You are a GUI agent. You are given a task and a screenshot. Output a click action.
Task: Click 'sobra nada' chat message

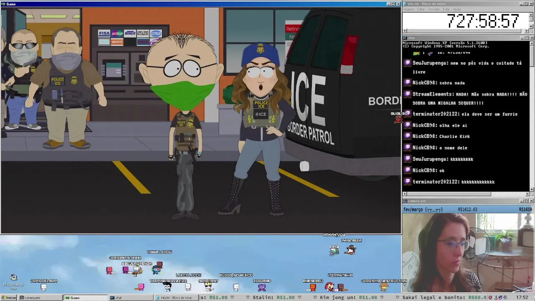[x=452, y=83]
